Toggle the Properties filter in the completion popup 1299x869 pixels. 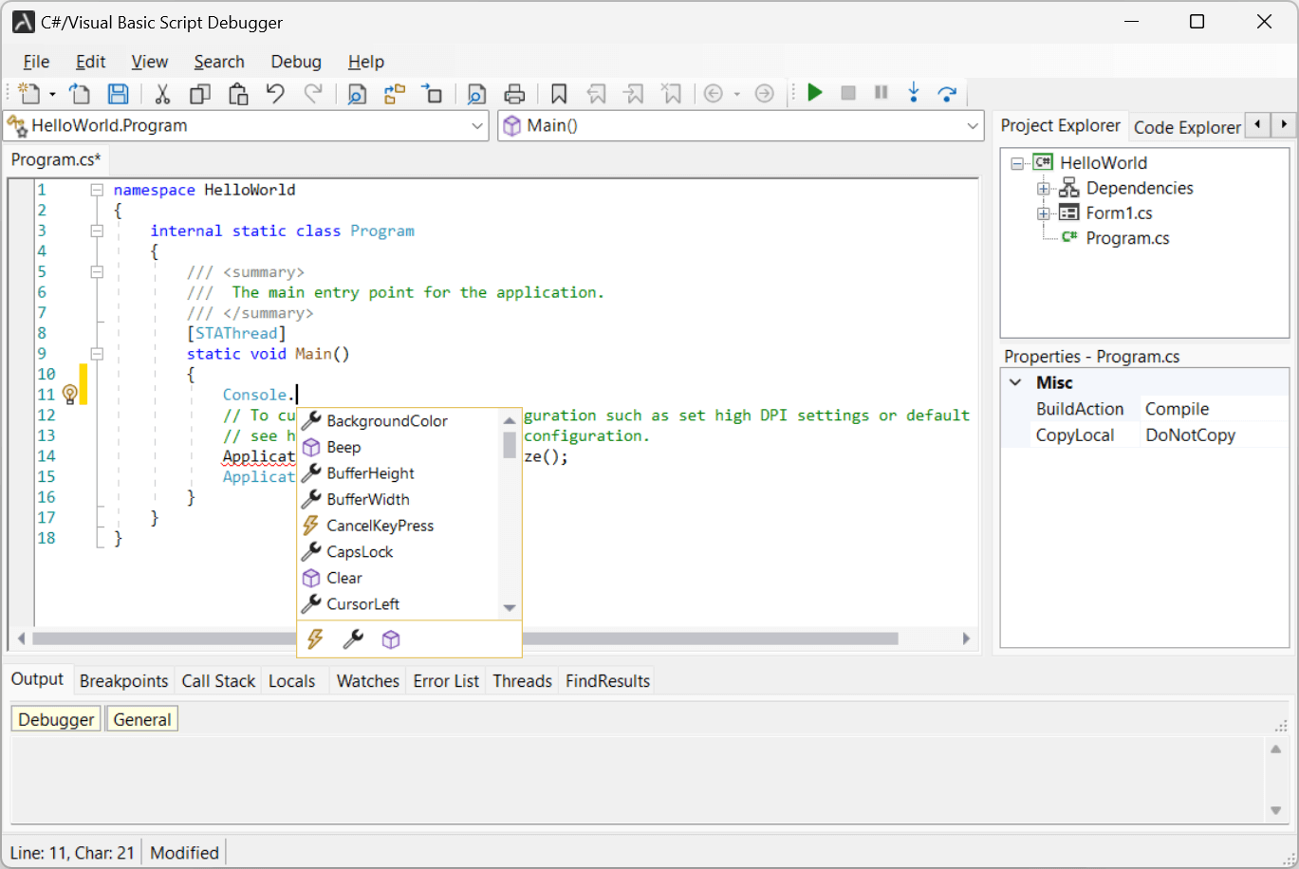[x=352, y=639]
